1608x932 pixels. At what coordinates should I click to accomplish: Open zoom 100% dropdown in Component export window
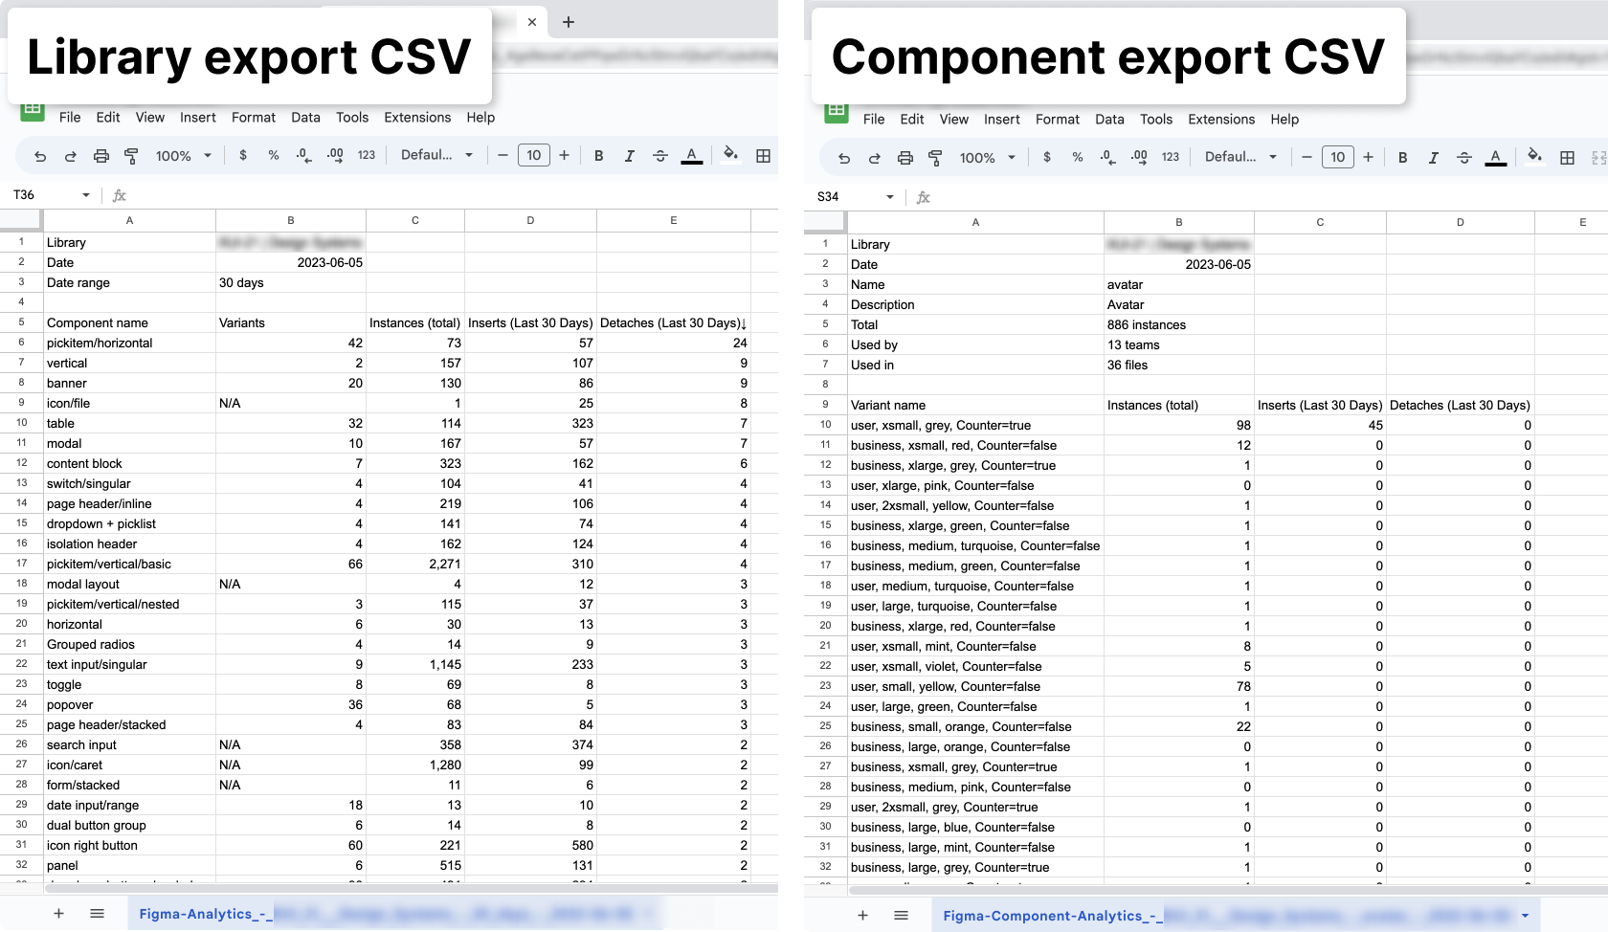point(988,158)
